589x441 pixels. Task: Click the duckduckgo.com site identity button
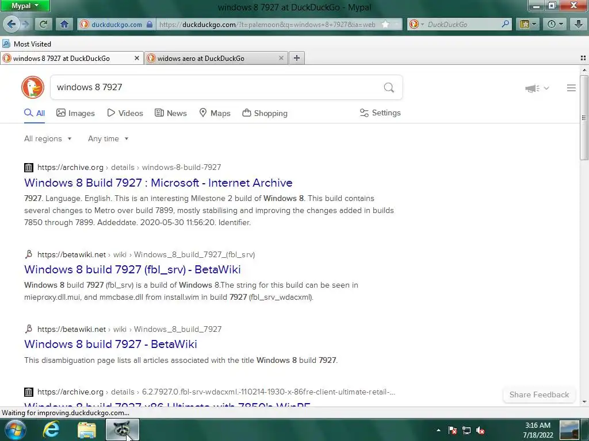116,24
